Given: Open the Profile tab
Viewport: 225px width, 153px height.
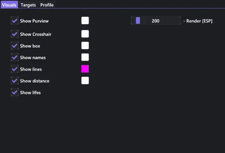Looking at the screenshot, I should click(47, 5).
